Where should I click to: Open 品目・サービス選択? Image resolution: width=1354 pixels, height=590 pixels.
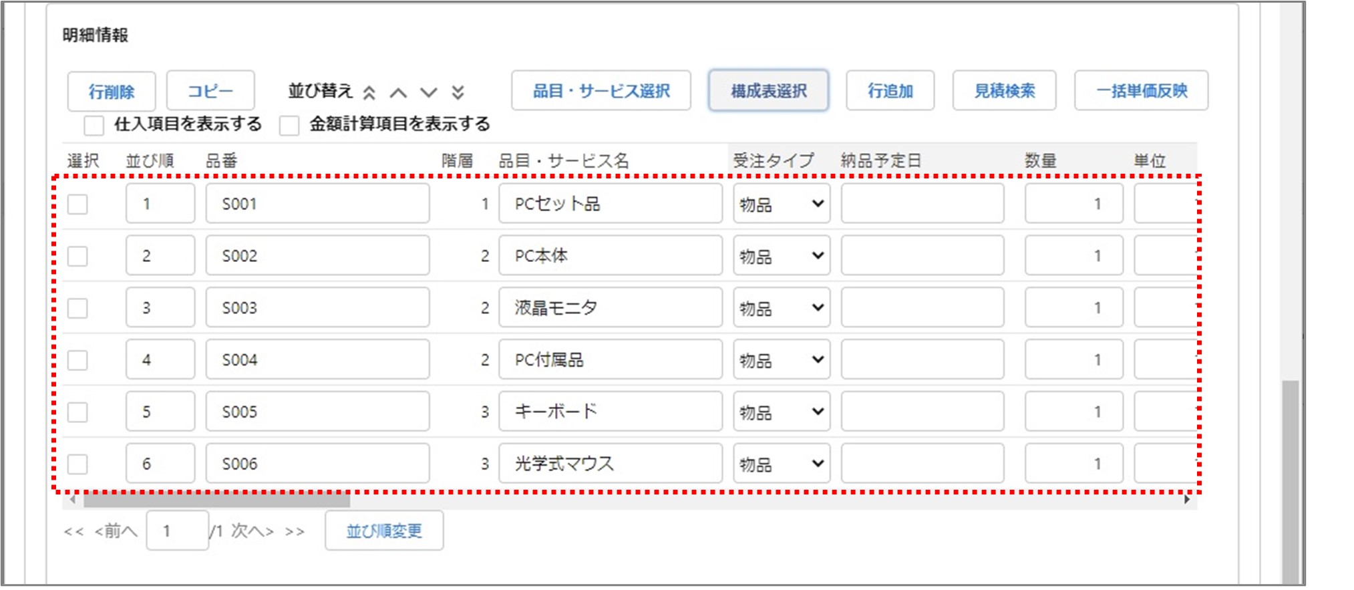(x=601, y=90)
